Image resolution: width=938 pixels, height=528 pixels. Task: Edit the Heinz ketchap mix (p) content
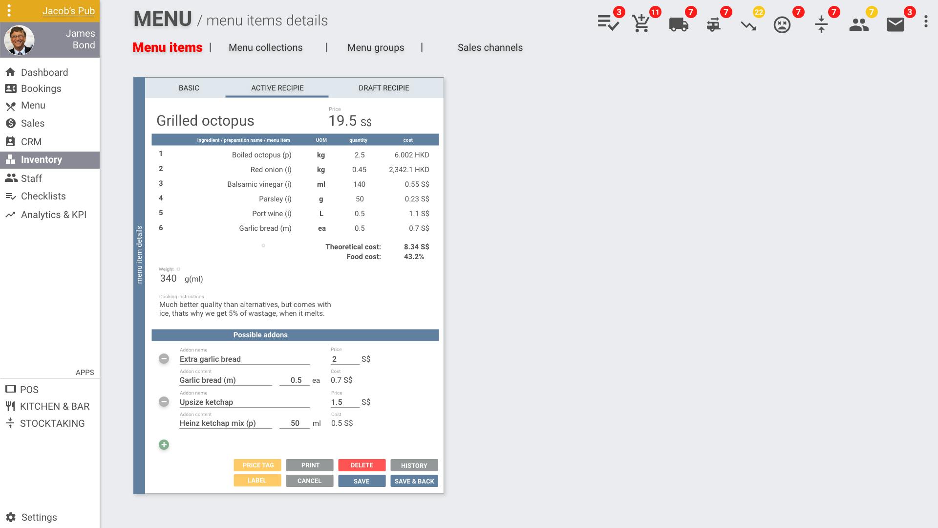pos(225,423)
